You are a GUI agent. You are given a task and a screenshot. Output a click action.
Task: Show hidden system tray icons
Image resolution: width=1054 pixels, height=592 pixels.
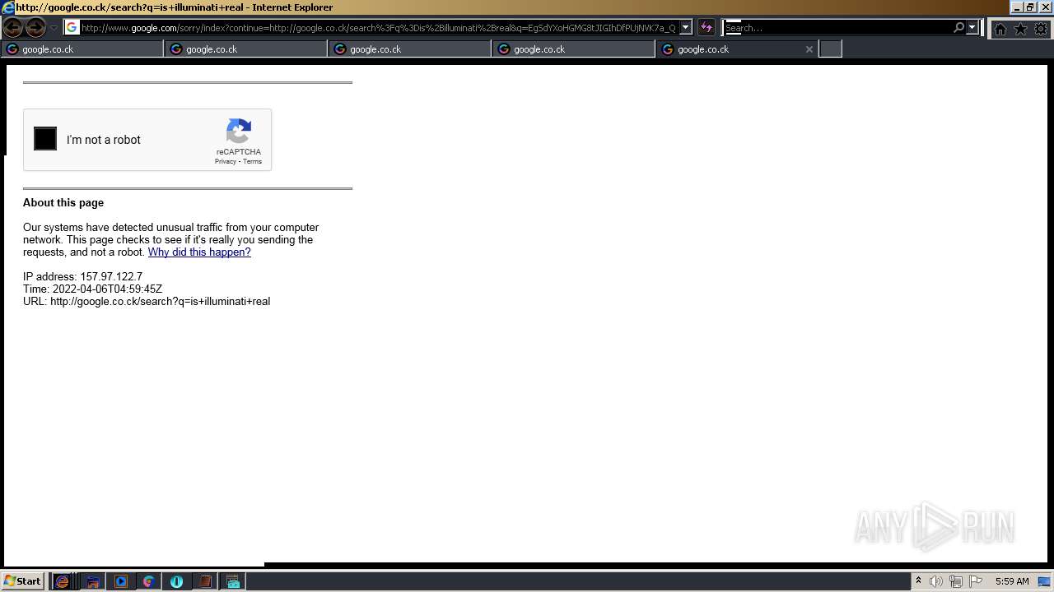(918, 581)
